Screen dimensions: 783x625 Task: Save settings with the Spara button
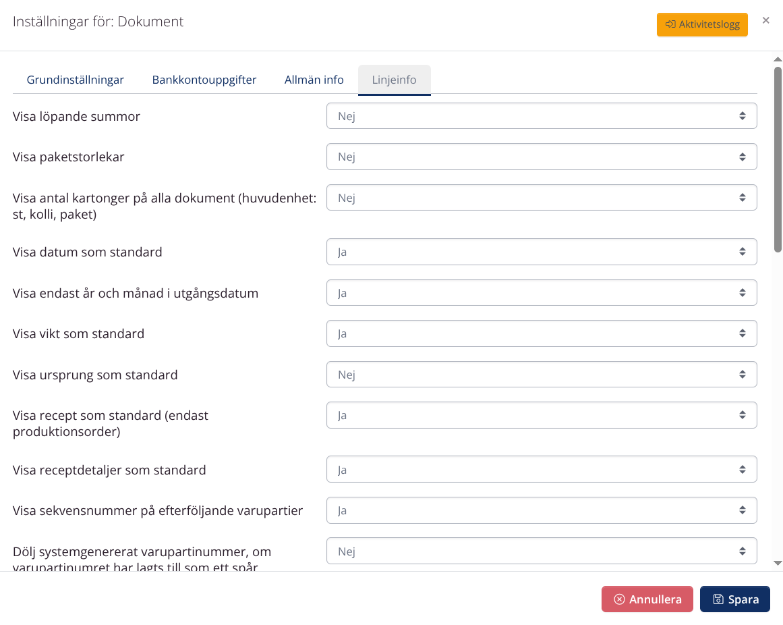pos(734,599)
